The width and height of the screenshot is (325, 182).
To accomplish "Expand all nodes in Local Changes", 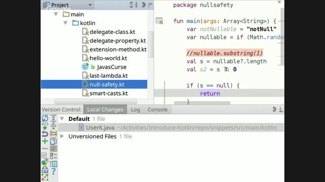I will [x=53, y=118].
